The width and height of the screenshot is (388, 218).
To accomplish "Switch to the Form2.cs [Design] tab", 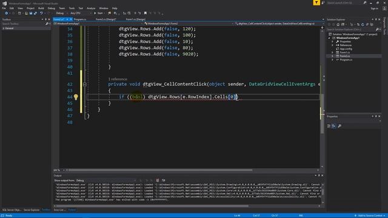I will [106, 19].
